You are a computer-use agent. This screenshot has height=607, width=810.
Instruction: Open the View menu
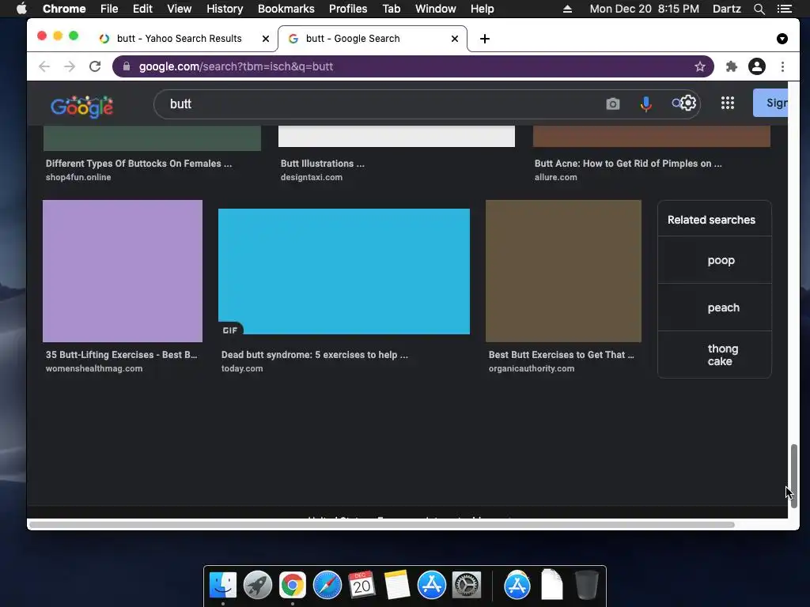pyautogui.click(x=180, y=9)
